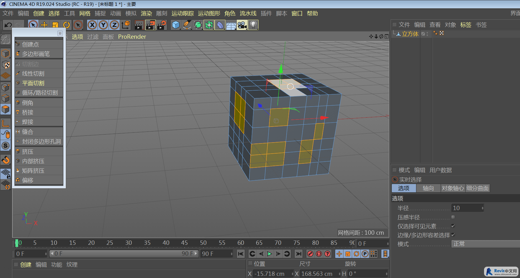Add a Bend deformer (purple icon)
The image size is (520, 278).
click(x=220, y=25)
